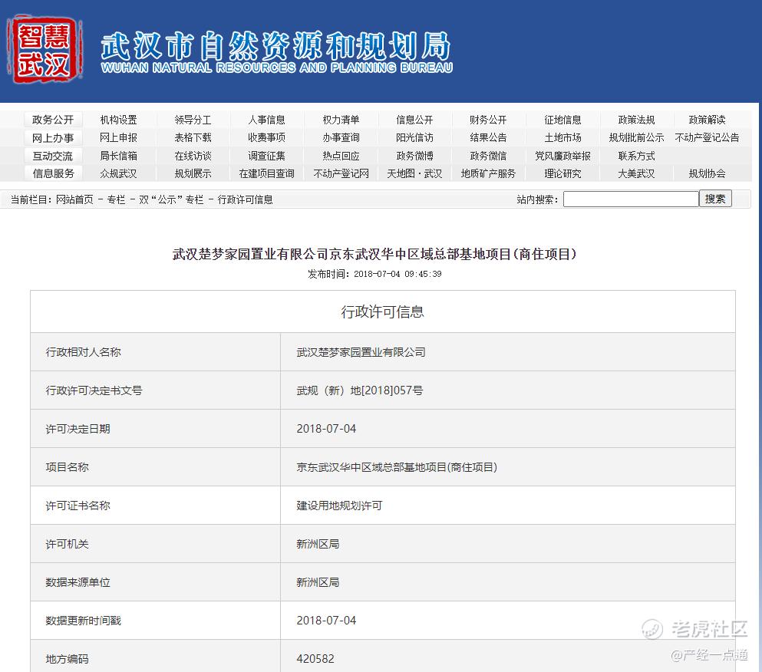View 结果公告 page
Image resolution: width=762 pixels, height=672 pixels.
point(488,137)
